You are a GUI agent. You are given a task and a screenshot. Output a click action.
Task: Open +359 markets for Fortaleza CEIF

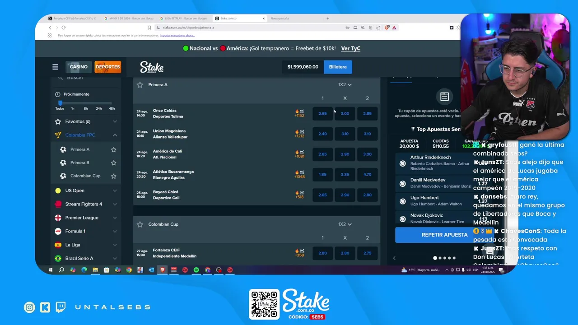point(299,255)
